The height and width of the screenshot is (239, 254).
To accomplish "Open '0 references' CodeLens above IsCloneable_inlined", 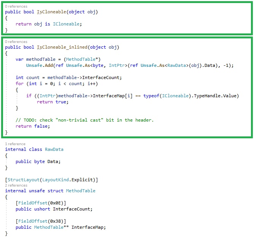I will (16, 42).
